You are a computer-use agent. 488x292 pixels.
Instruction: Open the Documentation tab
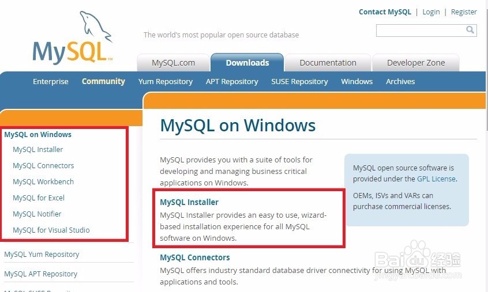(x=328, y=63)
